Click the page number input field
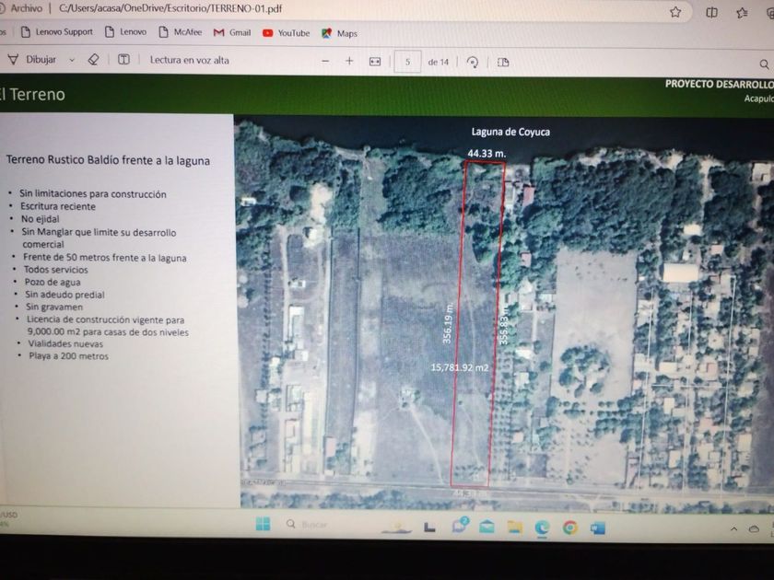 pos(407,62)
